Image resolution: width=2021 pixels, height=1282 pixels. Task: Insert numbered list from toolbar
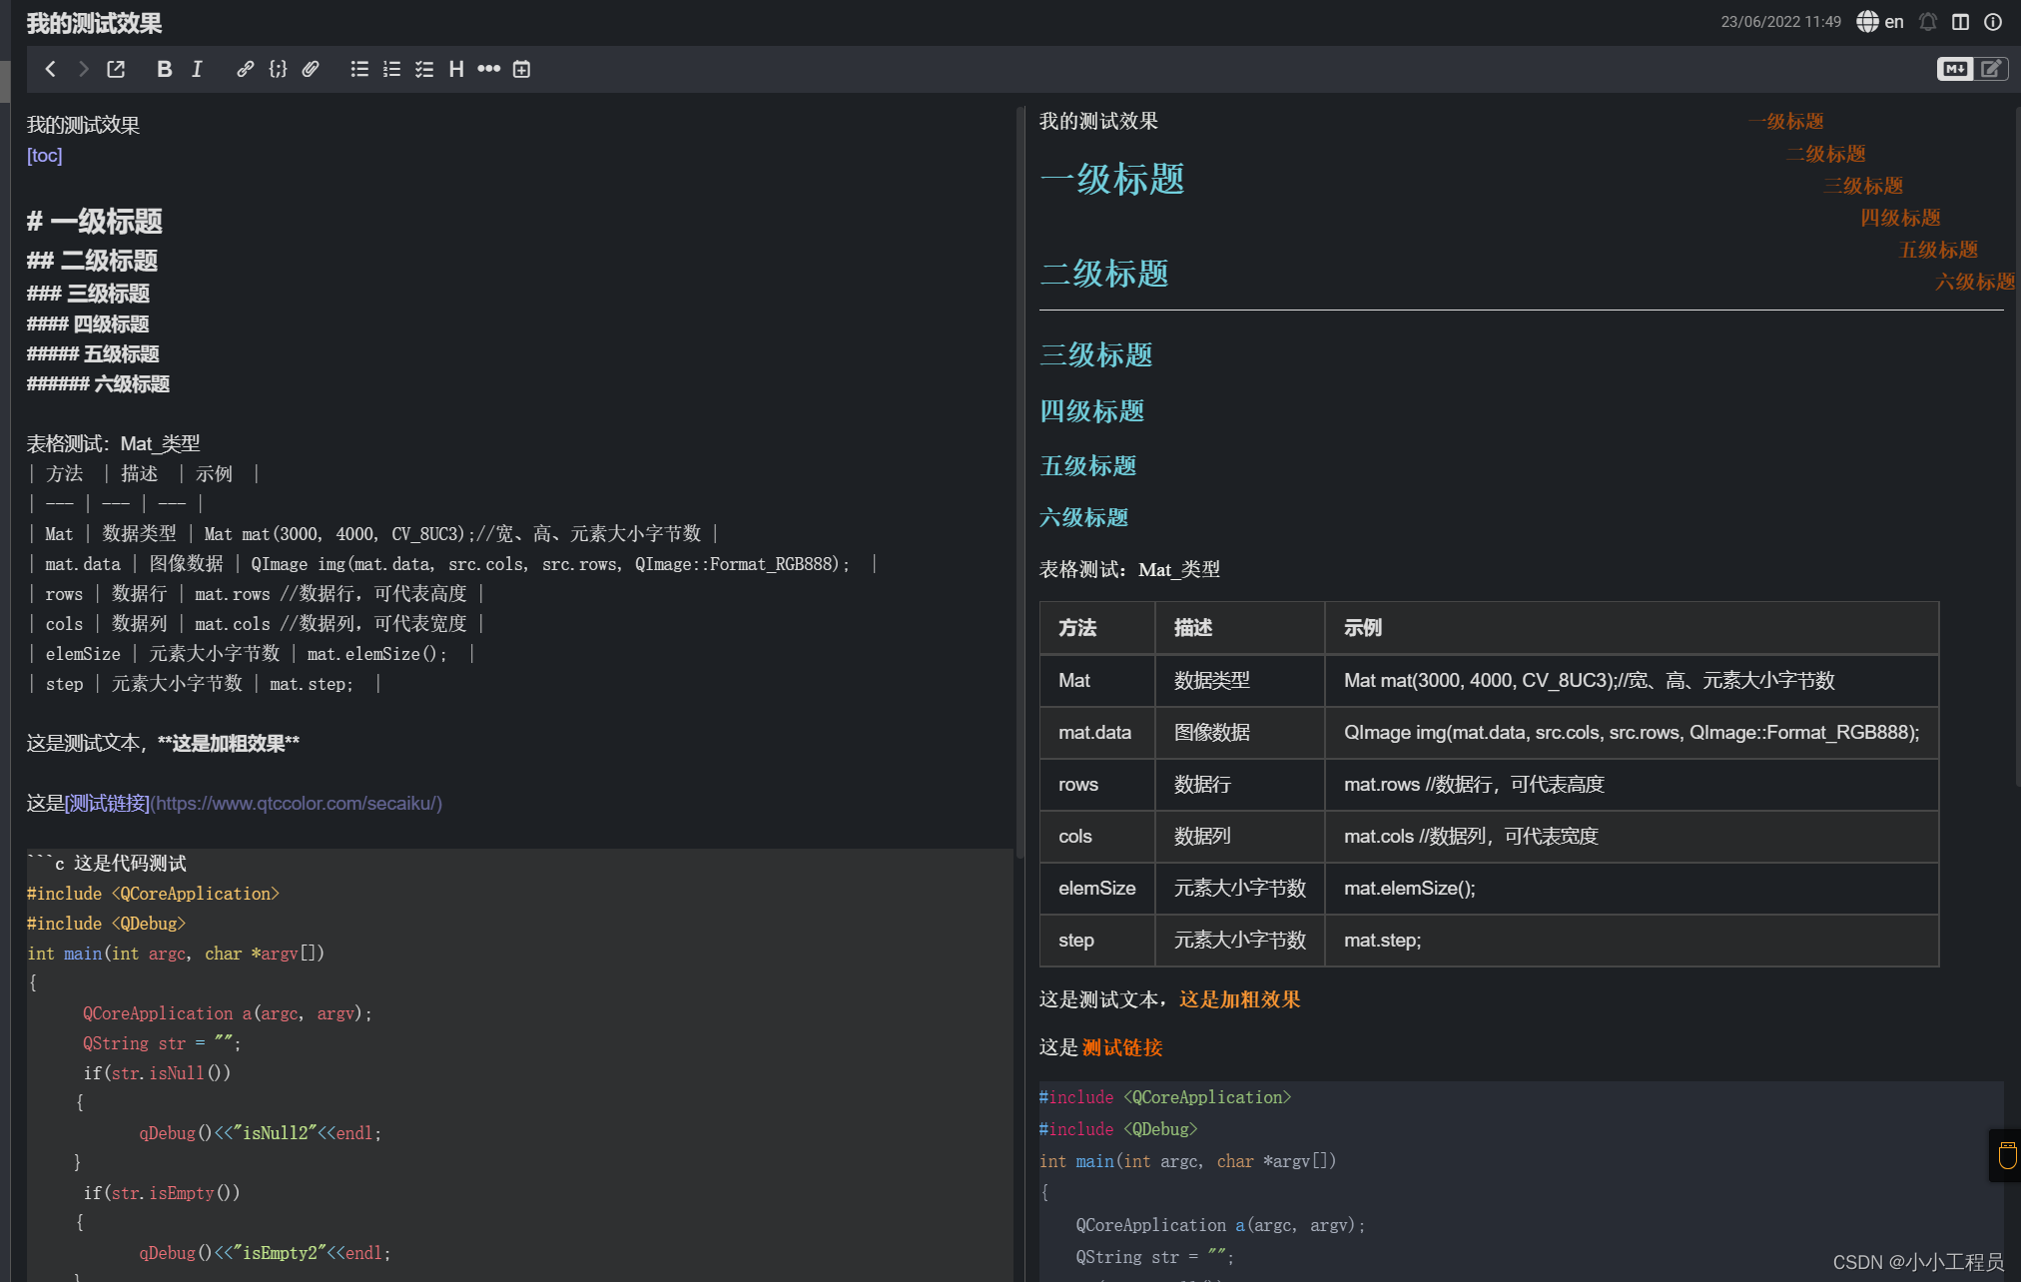(x=391, y=69)
